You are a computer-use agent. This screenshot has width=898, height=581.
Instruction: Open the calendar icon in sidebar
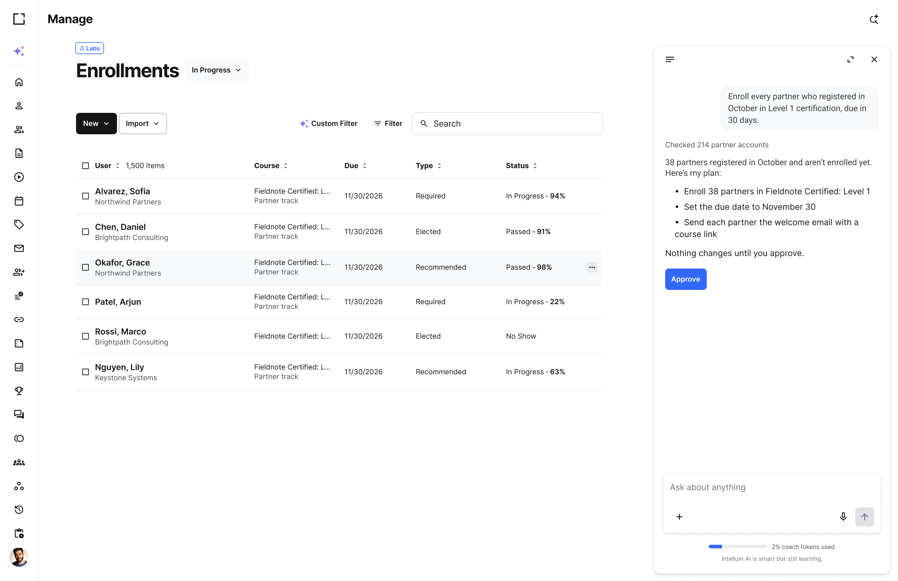click(x=19, y=201)
